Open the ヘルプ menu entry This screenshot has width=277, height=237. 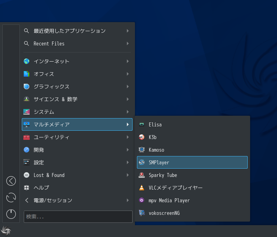click(x=77, y=188)
